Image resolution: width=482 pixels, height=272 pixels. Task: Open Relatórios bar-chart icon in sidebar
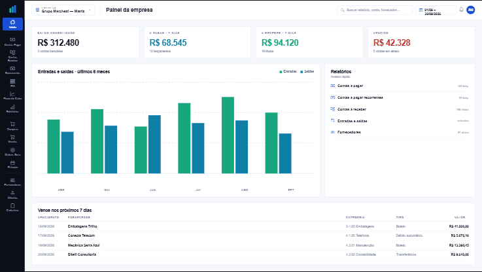click(12, 109)
